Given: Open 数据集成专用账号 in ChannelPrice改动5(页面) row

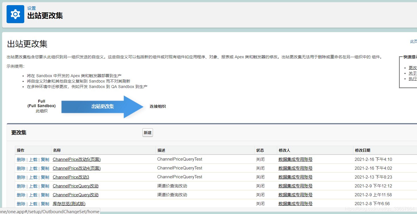Looking at the screenshot, I should [295, 159].
